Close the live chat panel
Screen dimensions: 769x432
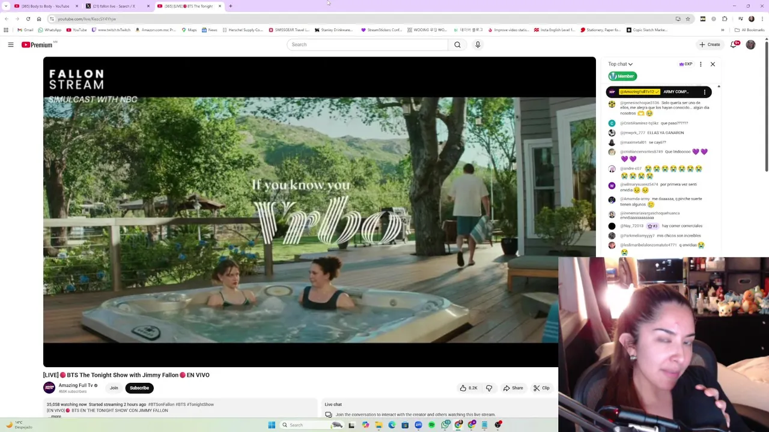point(713,64)
